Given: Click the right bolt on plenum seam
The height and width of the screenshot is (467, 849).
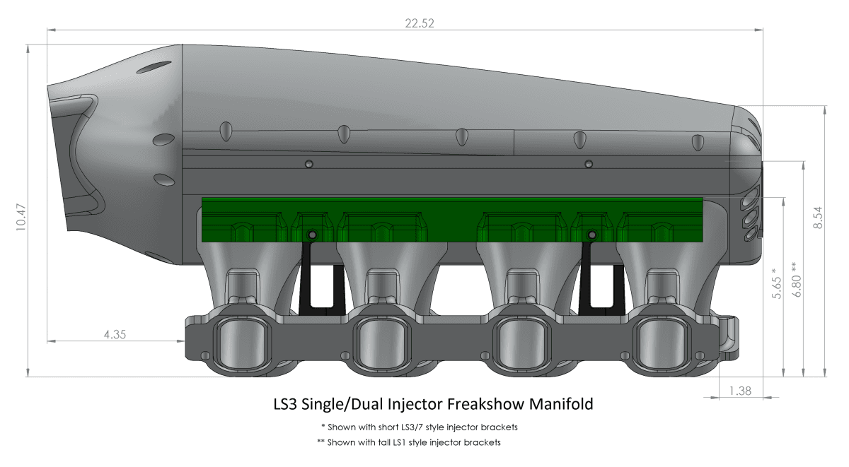Looking at the screenshot, I should coord(588,164).
